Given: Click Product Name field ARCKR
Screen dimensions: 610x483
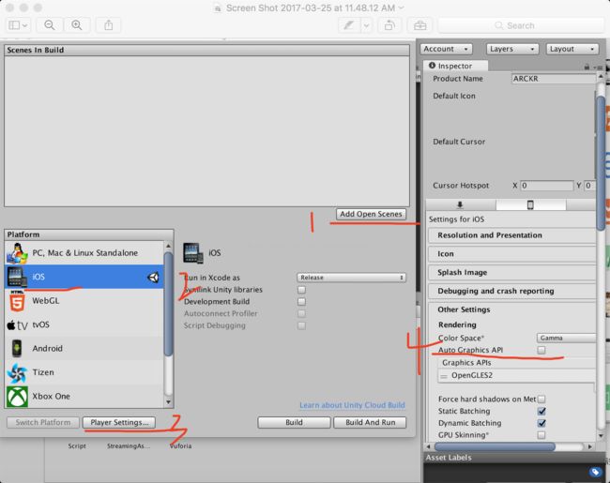Looking at the screenshot, I should [x=553, y=79].
